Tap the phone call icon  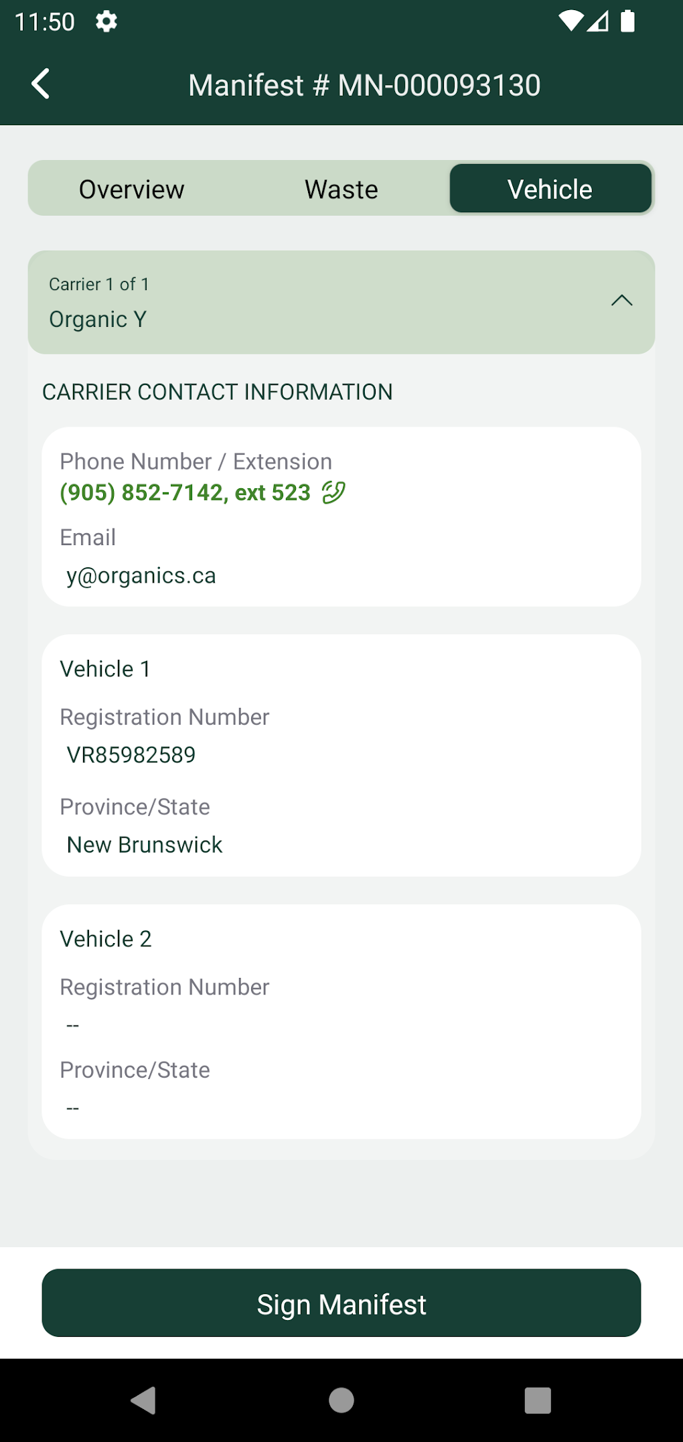[x=333, y=492]
